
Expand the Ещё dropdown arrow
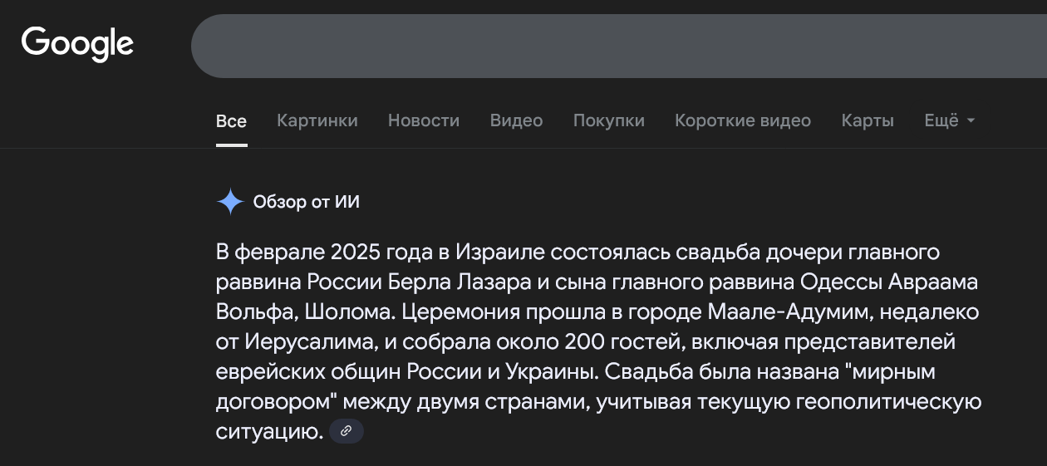[971, 121]
